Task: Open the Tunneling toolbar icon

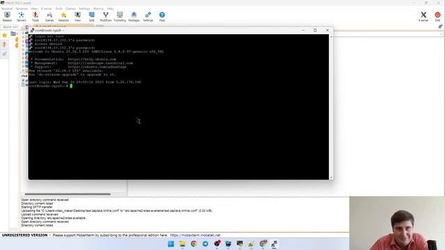Action: 120,17
